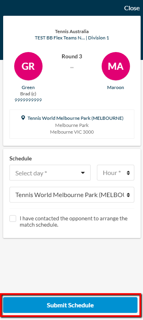The width and height of the screenshot is (143, 320).
Task: Click the Maroon team name link
Action: [x=116, y=87]
